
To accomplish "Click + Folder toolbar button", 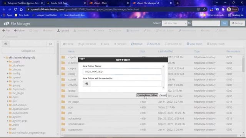I will [x=19, y=31].
